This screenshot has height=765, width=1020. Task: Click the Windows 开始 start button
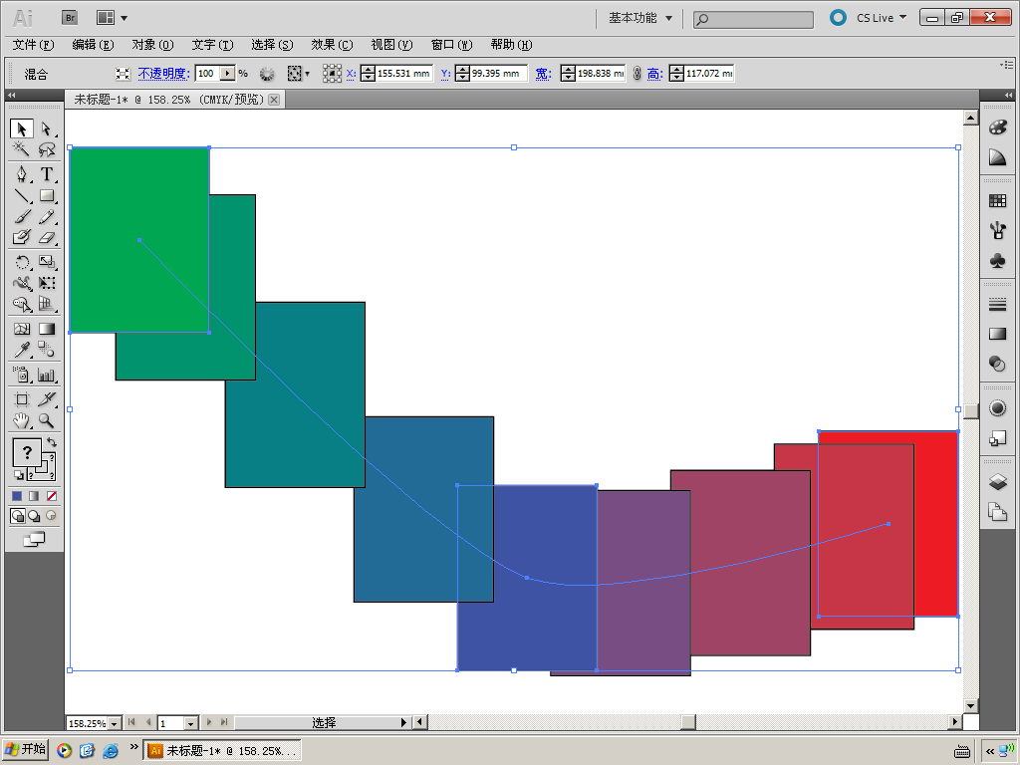26,750
